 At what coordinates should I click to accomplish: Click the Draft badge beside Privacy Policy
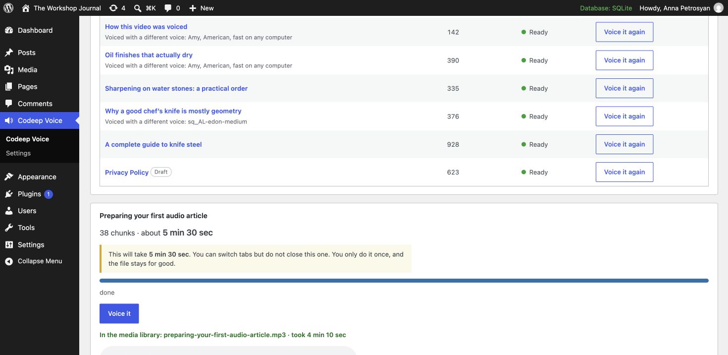(x=161, y=172)
